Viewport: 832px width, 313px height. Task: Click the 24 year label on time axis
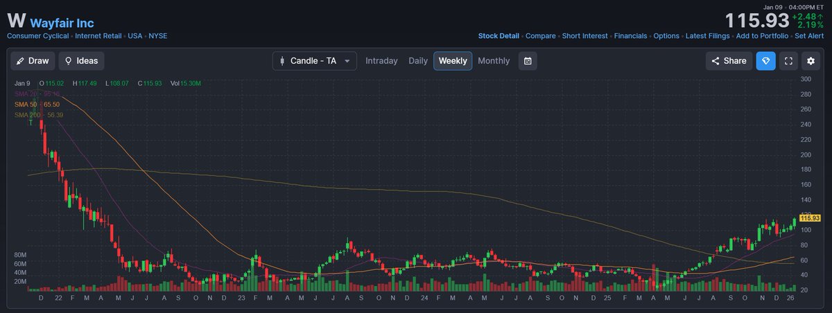(x=423, y=297)
